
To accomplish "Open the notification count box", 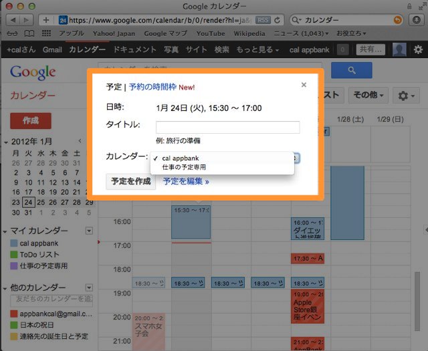I will 342,49.
